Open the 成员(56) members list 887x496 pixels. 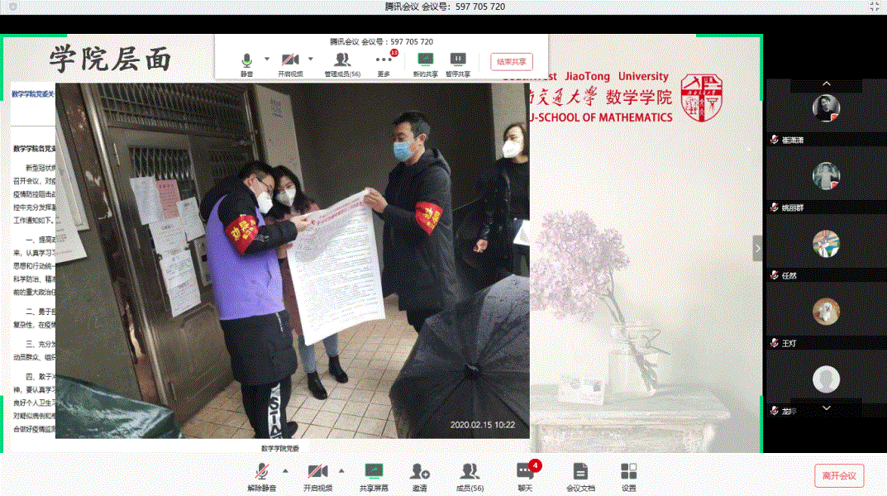click(x=470, y=476)
